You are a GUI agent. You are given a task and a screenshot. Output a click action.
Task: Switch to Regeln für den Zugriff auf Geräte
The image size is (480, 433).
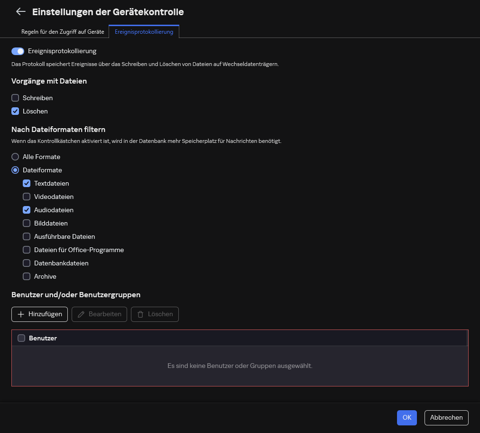pyautogui.click(x=62, y=32)
